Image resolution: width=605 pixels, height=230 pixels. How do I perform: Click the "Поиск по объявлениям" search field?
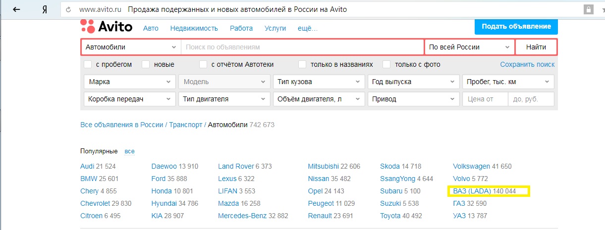(x=302, y=47)
